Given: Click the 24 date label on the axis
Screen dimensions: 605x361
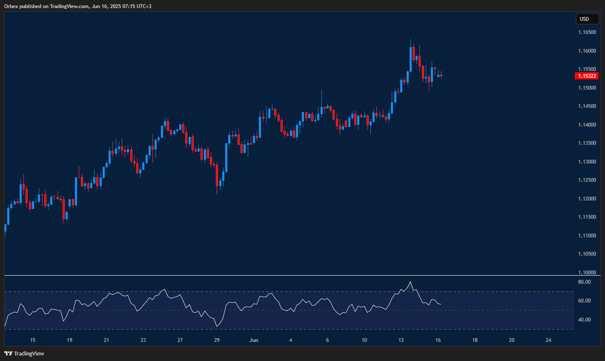Looking at the screenshot, I should pos(548,340).
